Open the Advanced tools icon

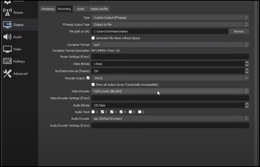click(x=7, y=73)
